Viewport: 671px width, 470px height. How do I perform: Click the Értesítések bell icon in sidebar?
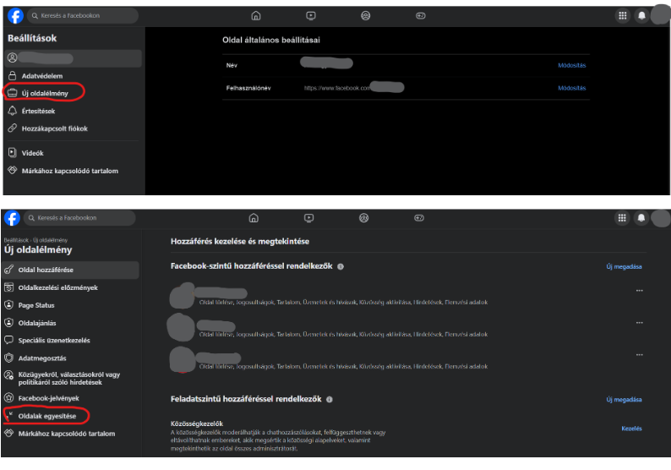pos(13,111)
